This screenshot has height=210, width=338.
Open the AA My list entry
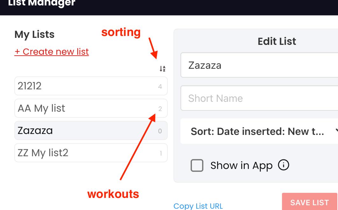pos(91,108)
